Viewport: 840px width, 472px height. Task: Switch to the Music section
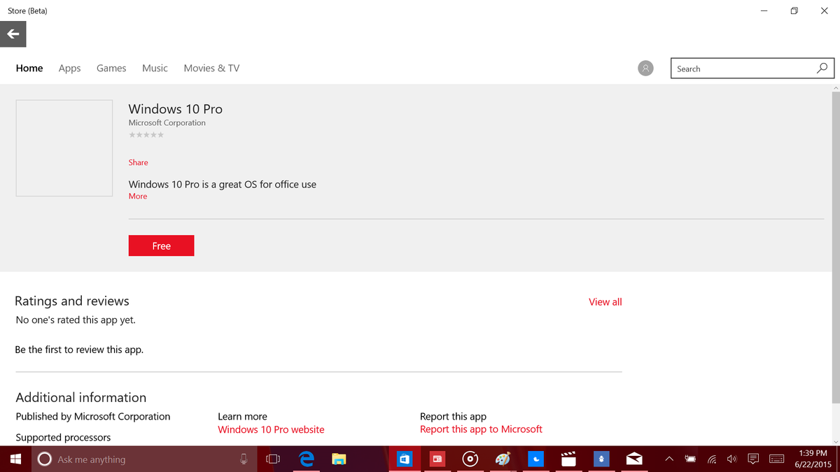155,68
